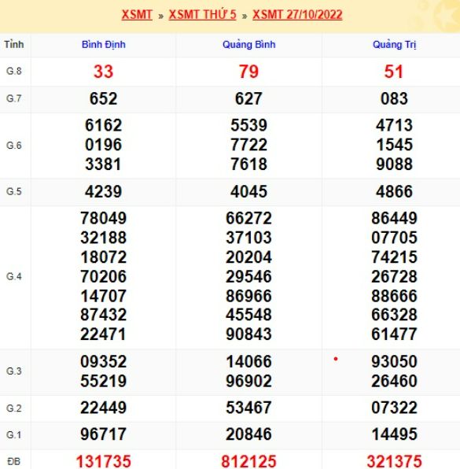Select ĐB special prize 321375
The image size is (460, 469).
(394, 461)
